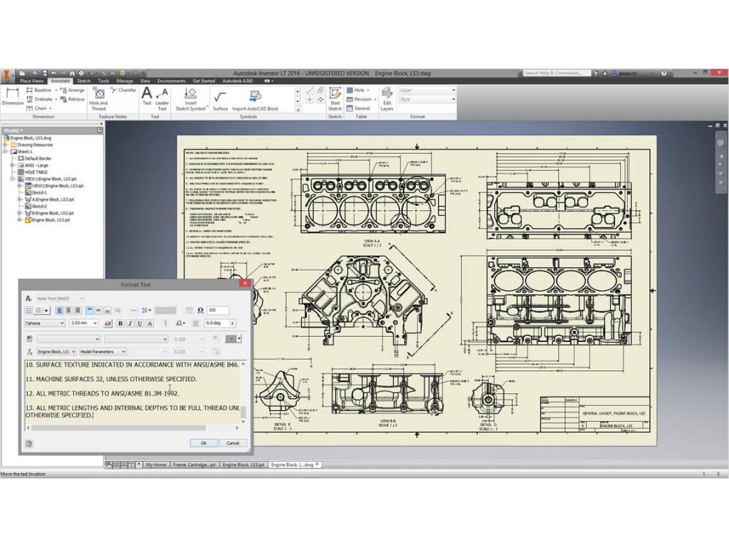Activate the Leader Text tool
Image resolution: width=729 pixels, height=547 pixels.
tap(162, 98)
